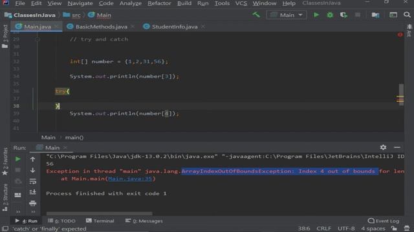Screen dimensions: 414x232
Task: Toggle soft-wrap in Run console
Action: [32, 181]
